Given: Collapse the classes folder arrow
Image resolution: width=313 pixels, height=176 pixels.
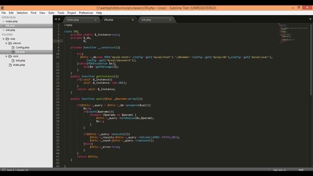Looking at the screenshot, I should point(6,43).
